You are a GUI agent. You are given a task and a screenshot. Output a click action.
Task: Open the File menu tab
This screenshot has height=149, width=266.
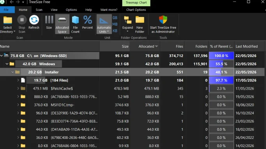pyautogui.click(x=6, y=10)
